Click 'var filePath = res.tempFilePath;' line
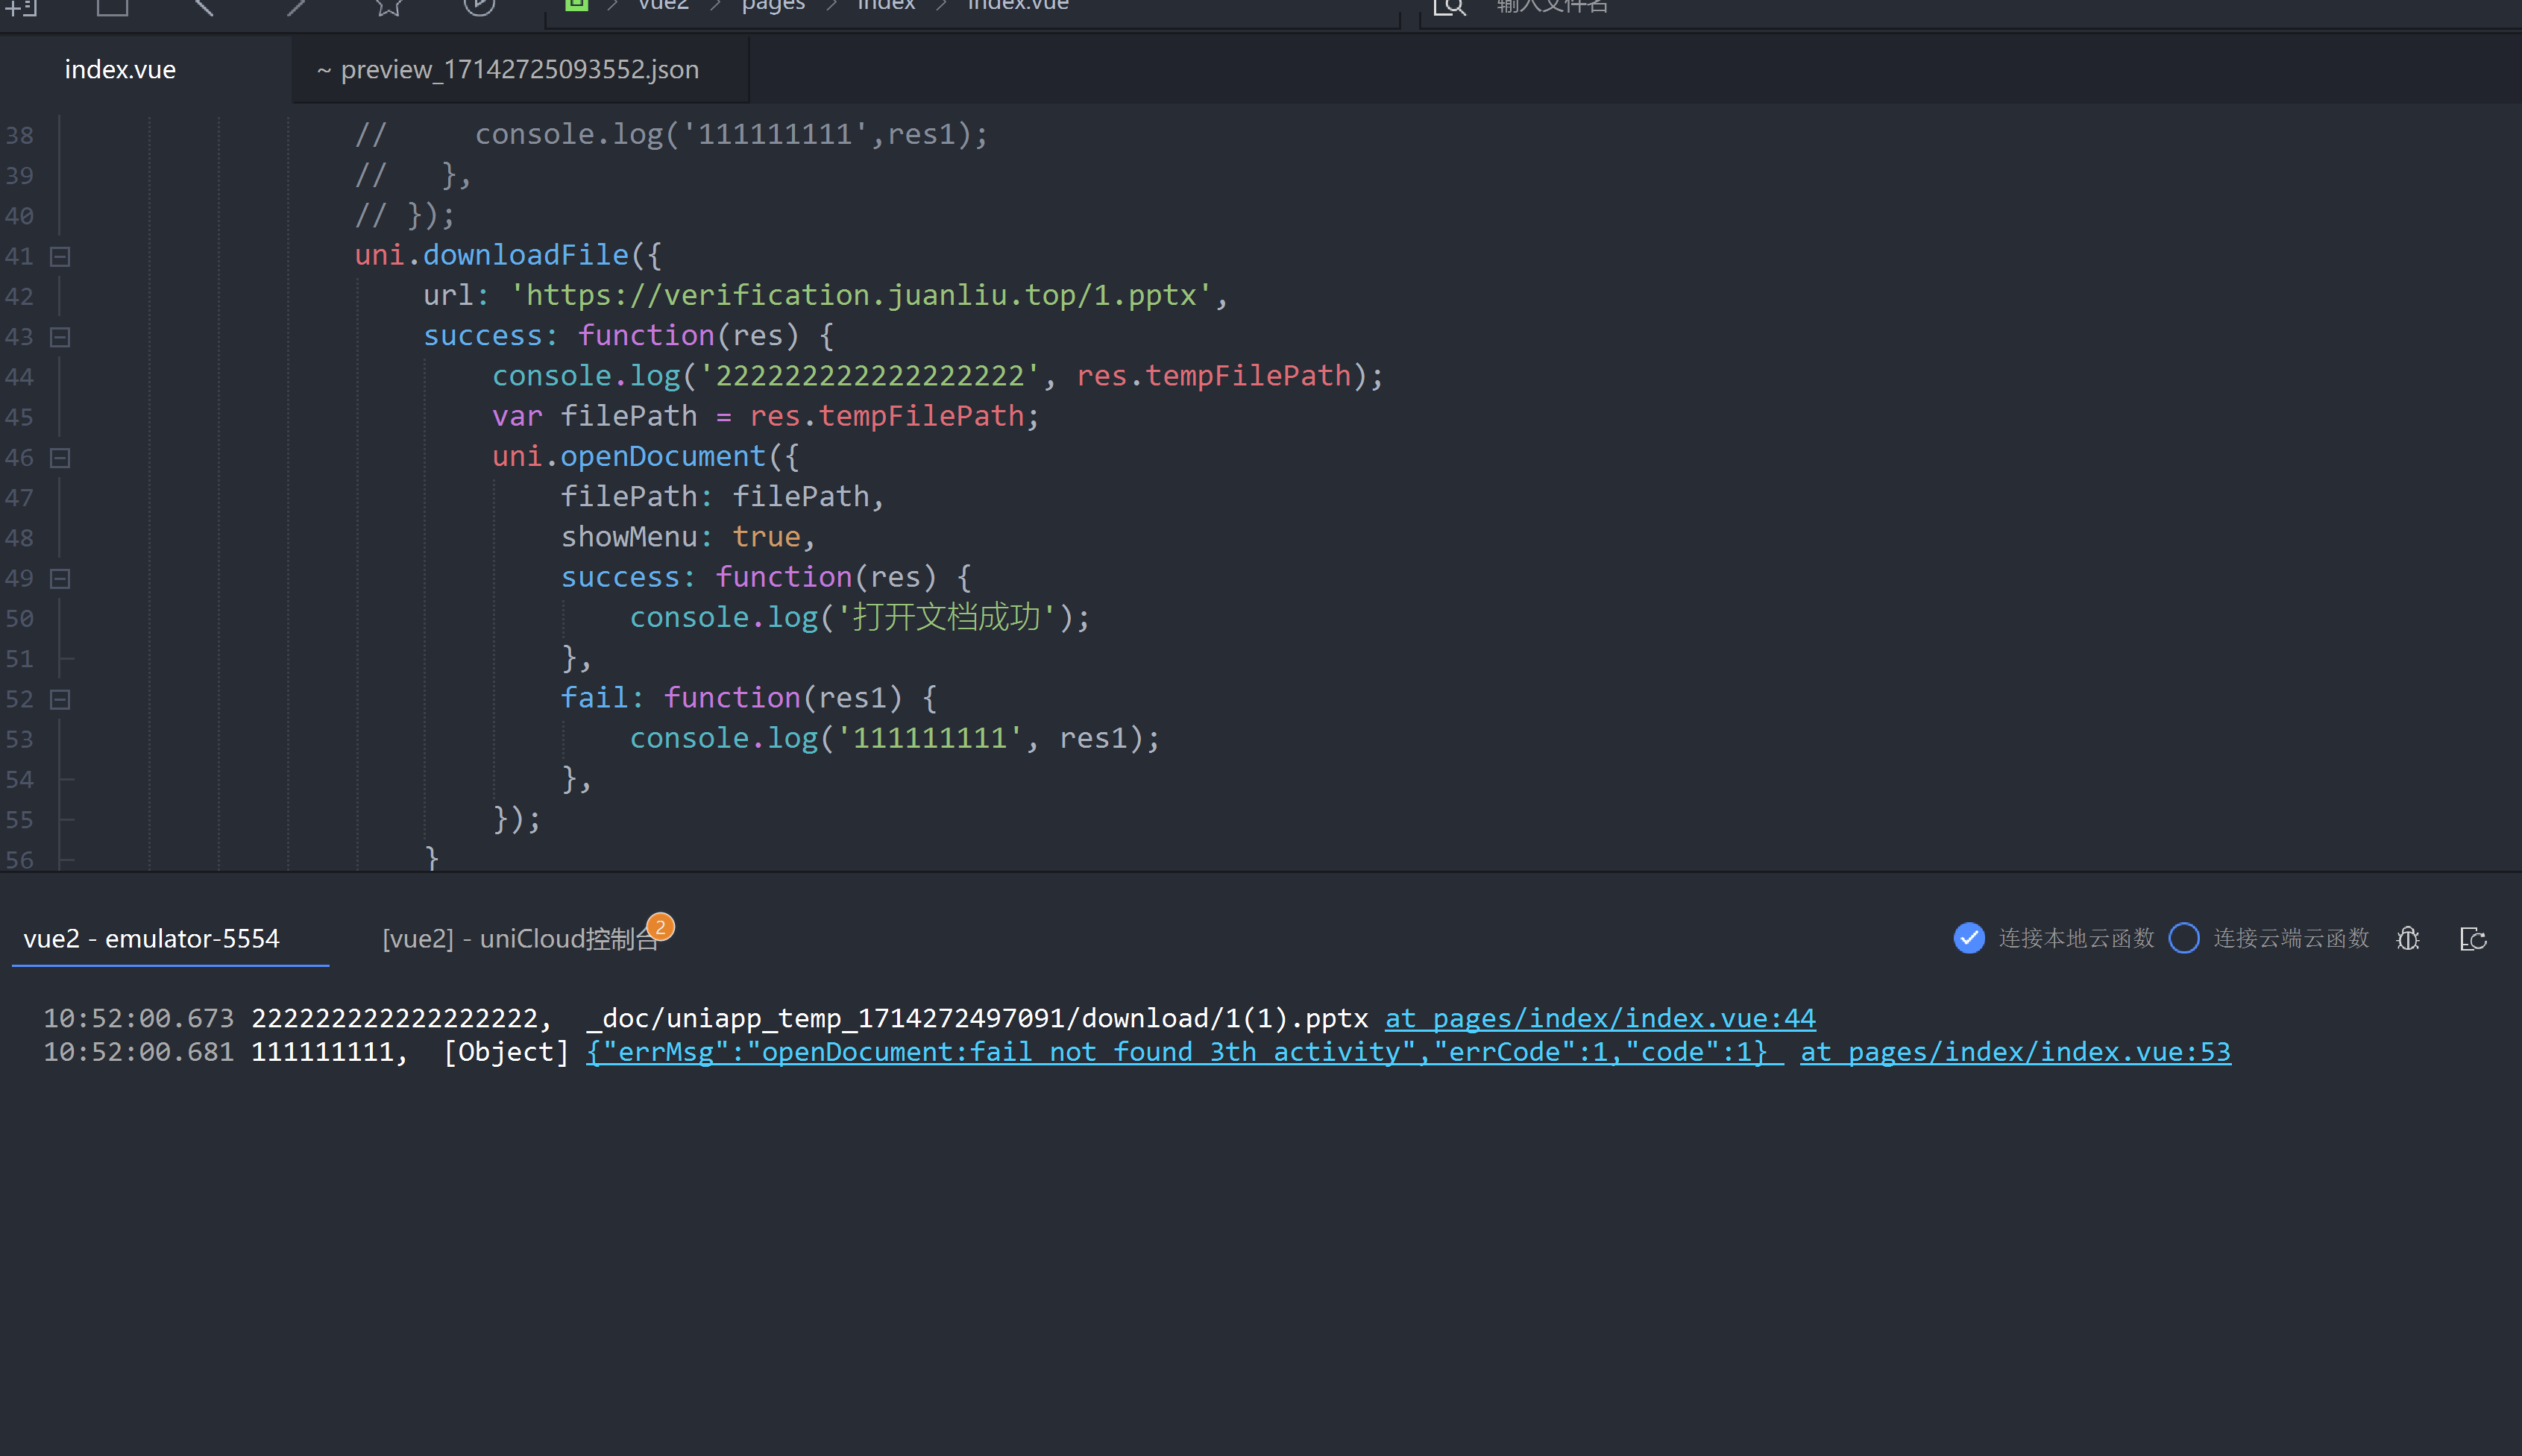Image resolution: width=2522 pixels, height=1456 pixels. coord(766,416)
